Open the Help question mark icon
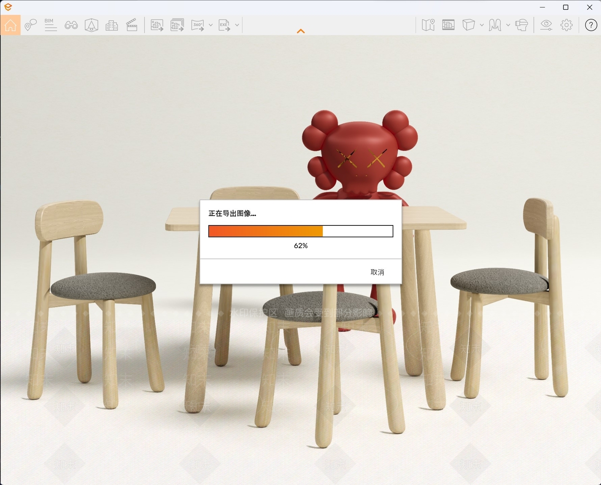The width and height of the screenshot is (601, 485). 591,25
